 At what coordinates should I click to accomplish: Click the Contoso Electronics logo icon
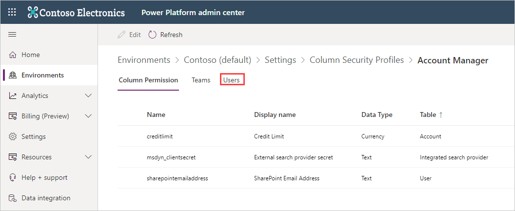pyautogui.click(x=33, y=12)
